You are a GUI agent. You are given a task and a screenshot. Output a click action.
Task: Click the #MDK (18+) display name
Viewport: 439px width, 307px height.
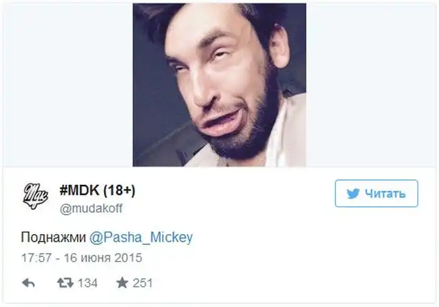[x=97, y=191]
